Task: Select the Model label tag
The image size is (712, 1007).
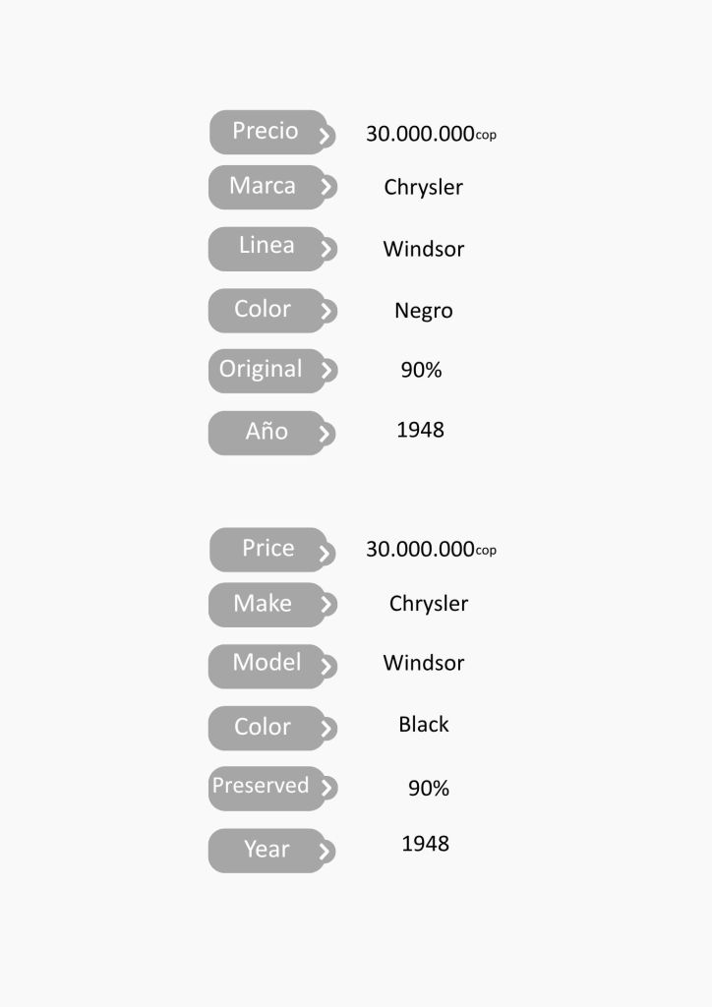Action: 267,664
